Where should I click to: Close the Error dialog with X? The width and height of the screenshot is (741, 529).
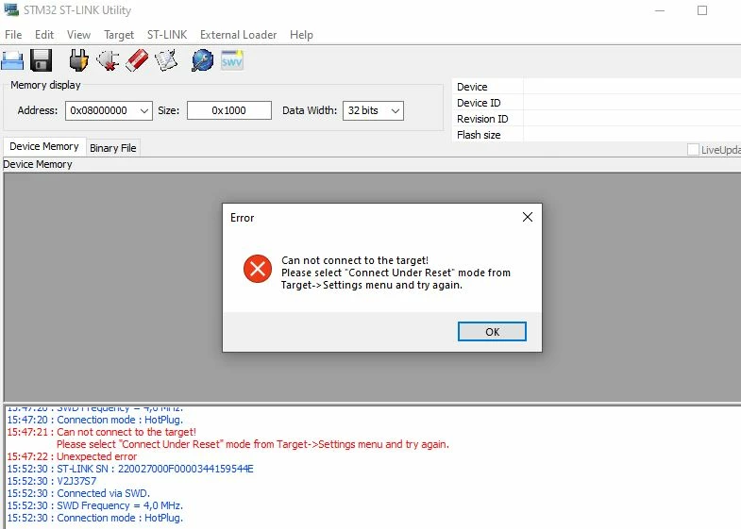528,217
